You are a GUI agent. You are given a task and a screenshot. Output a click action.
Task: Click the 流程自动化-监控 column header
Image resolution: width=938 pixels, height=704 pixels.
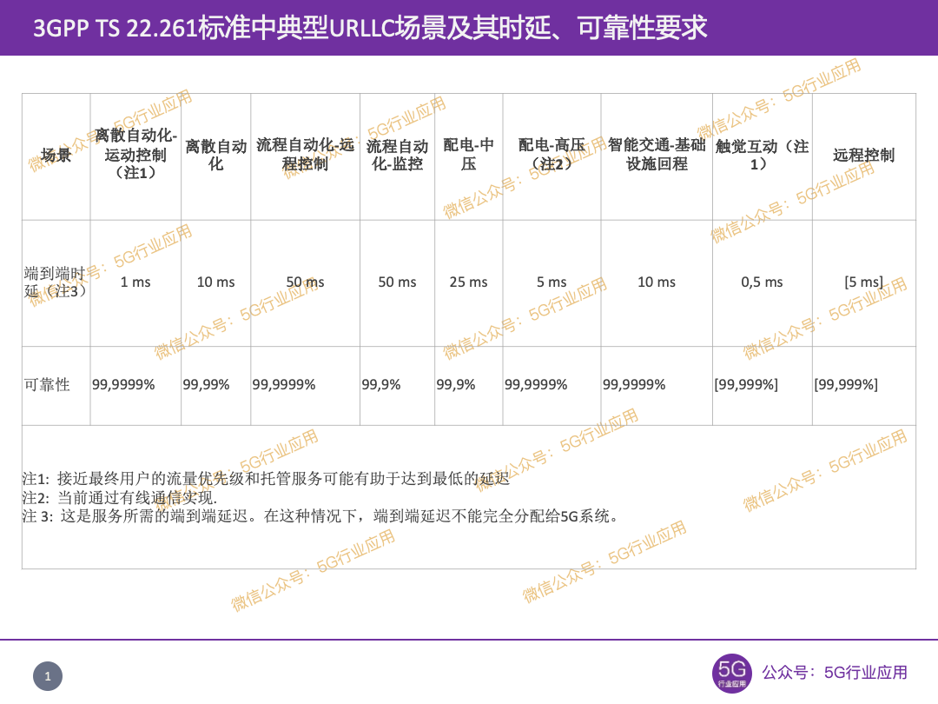pos(396,152)
